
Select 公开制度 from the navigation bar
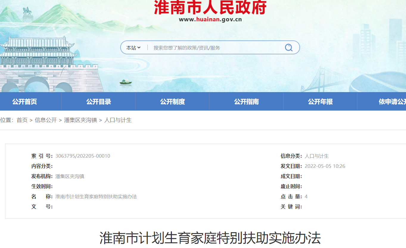172,101
